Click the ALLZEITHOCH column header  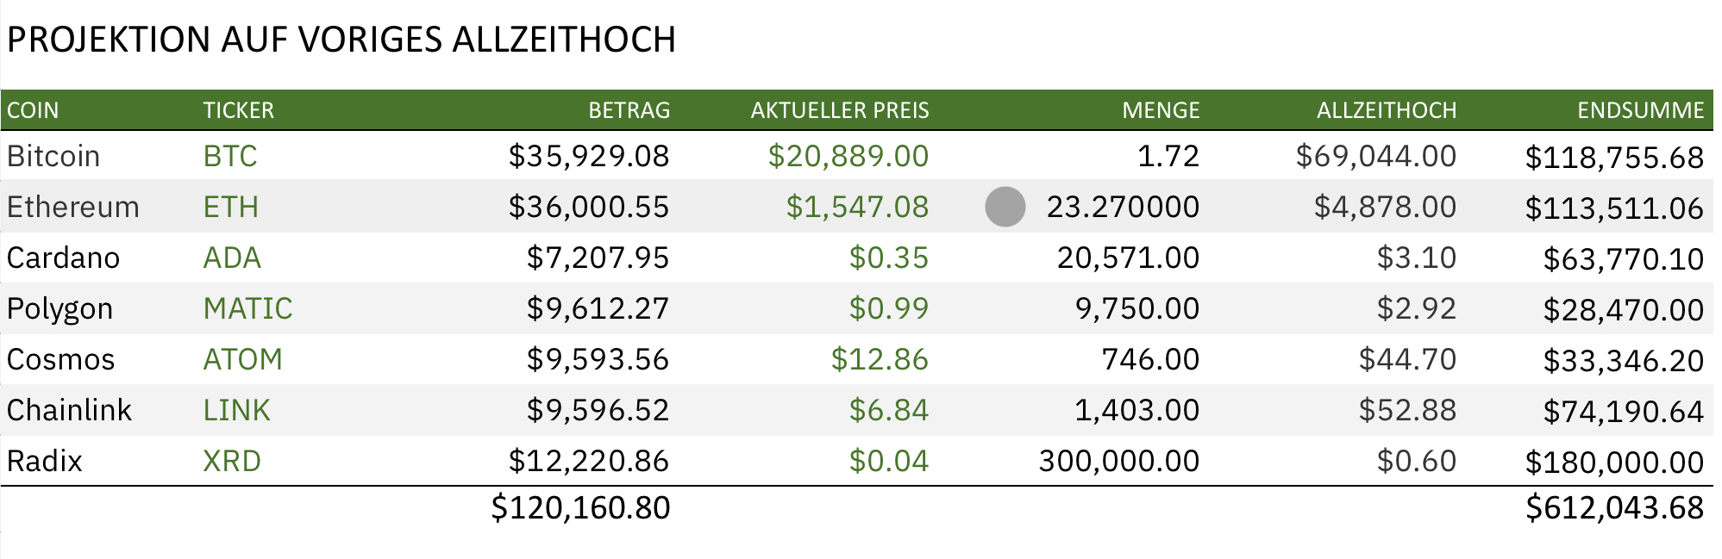(x=1386, y=110)
